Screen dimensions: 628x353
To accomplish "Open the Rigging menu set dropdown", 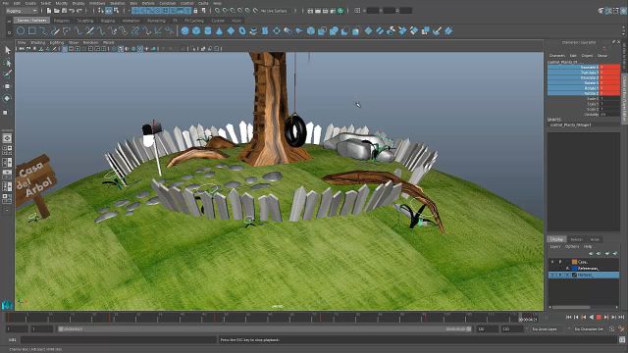I will (22, 11).
